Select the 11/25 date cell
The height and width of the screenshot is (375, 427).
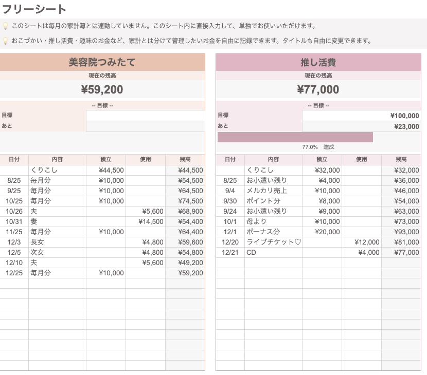pos(14,232)
